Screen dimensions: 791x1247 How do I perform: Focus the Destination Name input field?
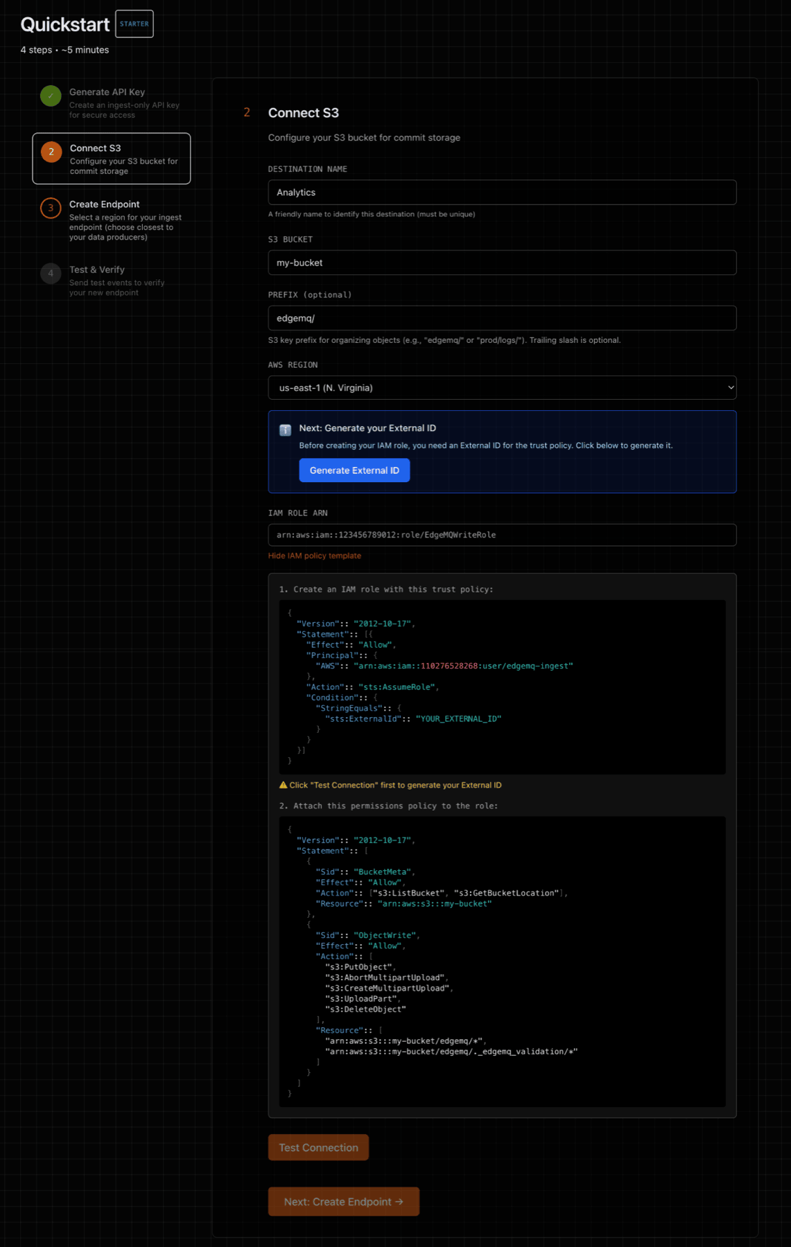[x=502, y=193]
